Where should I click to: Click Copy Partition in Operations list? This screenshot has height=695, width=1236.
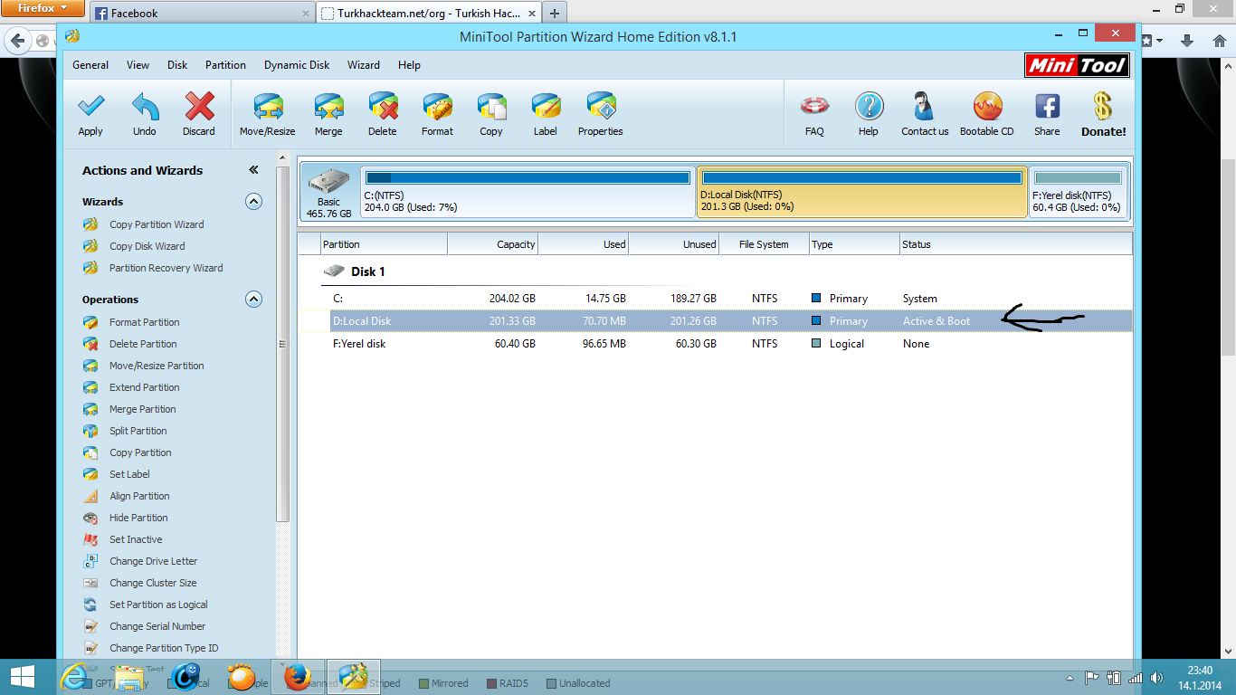coord(140,452)
